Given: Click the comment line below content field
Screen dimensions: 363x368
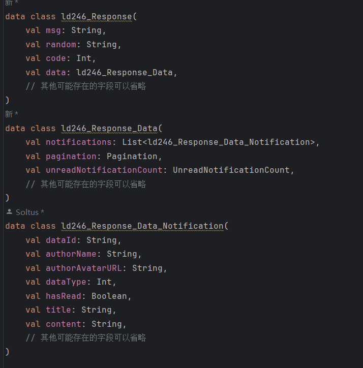Looking at the screenshot, I should pos(86,338).
